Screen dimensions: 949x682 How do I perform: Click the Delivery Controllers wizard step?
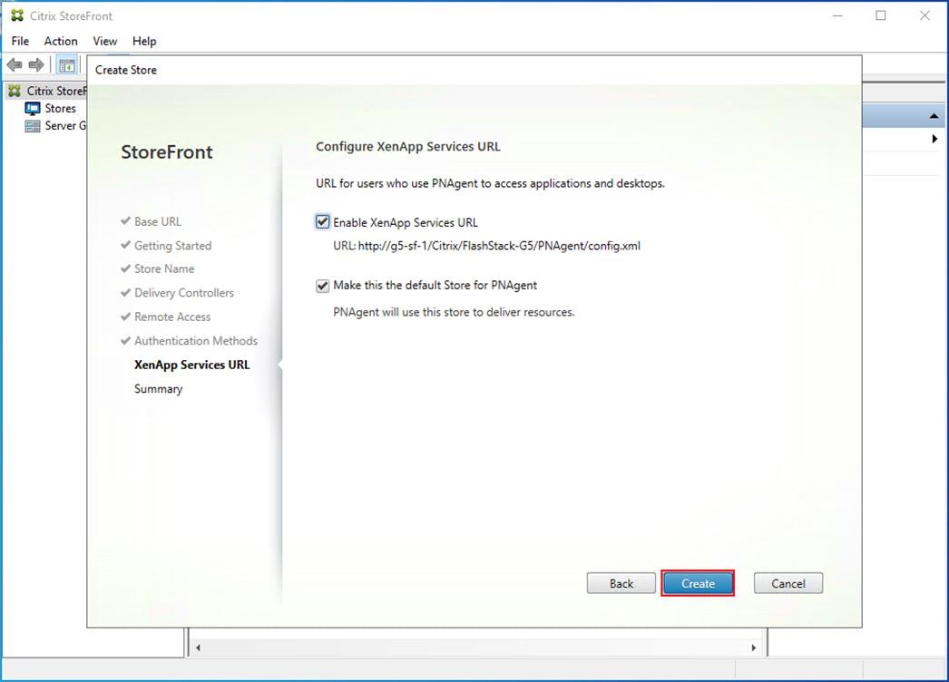click(184, 293)
